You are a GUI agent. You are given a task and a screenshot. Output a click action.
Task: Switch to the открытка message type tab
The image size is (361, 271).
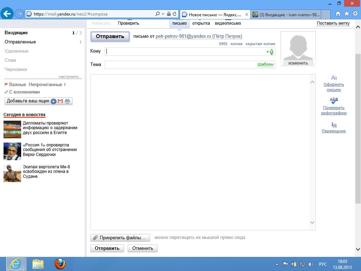(x=201, y=23)
